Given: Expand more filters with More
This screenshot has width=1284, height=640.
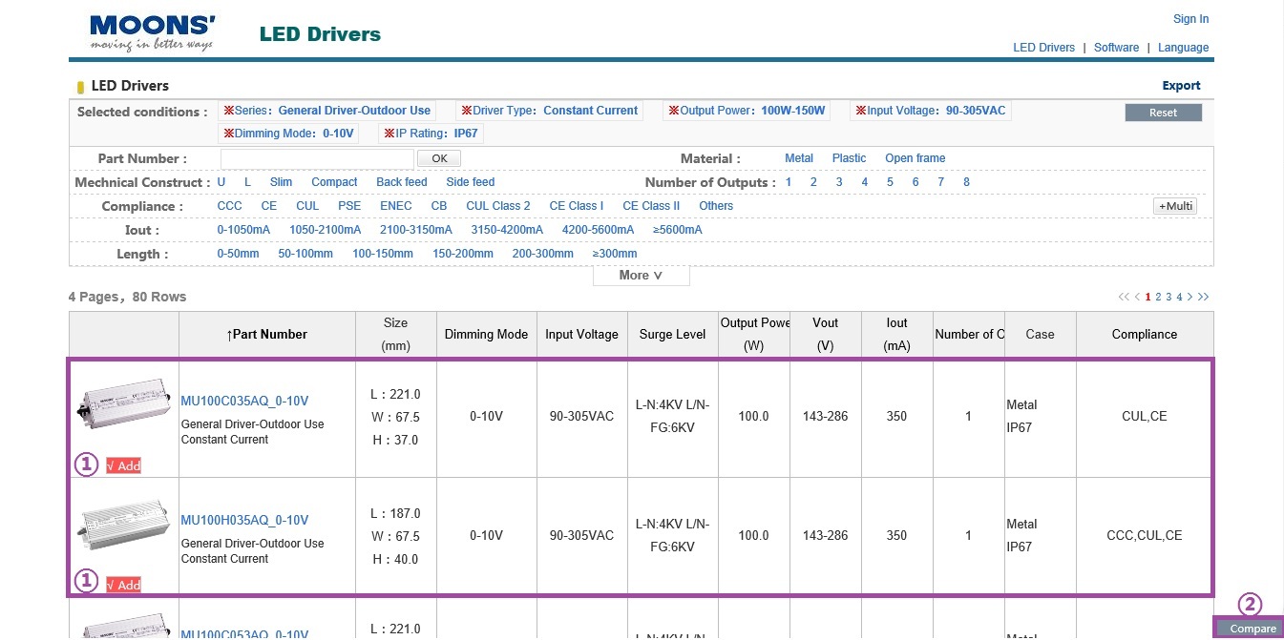Looking at the screenshot, I should coord(641,276).
